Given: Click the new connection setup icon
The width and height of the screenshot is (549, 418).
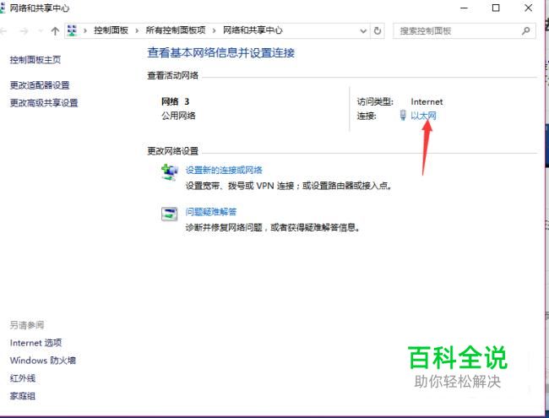Looking at the screenshot, I should click(x=170, y=172).
